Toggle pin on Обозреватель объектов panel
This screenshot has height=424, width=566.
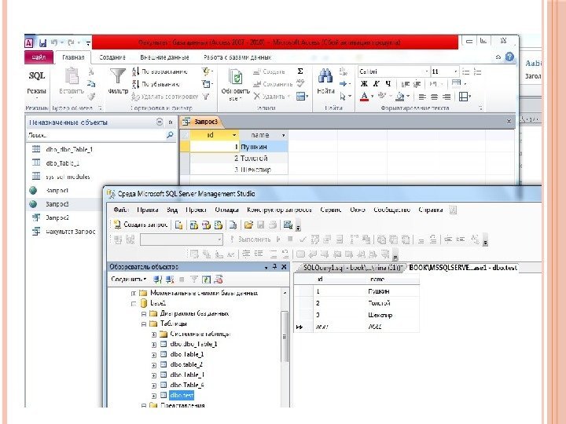274,267
